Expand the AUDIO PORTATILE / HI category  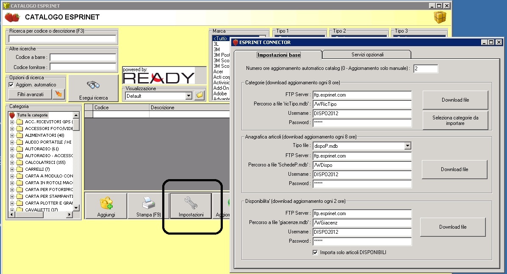(x=12, y=142)
